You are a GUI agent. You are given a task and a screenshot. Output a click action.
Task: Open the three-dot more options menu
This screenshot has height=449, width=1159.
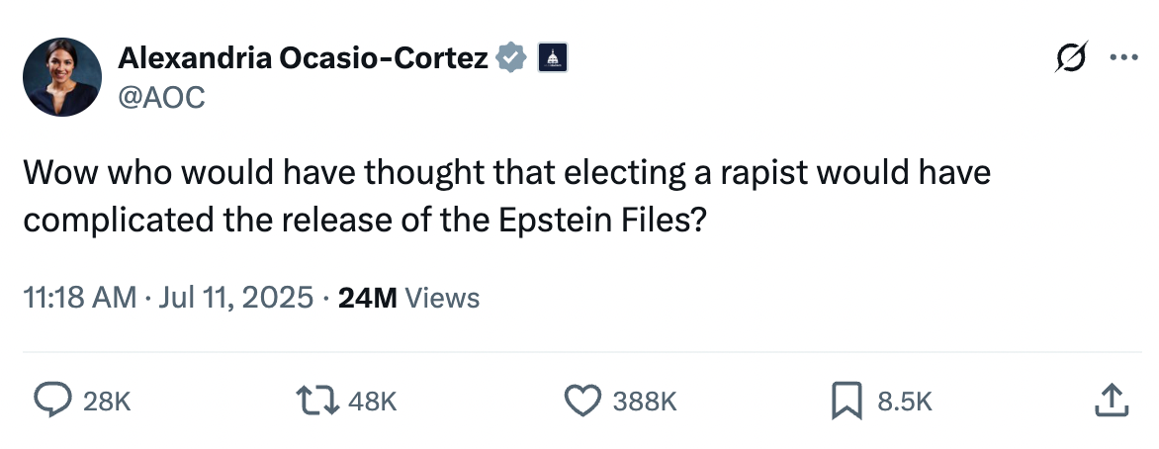click(x=1124, y=58)
